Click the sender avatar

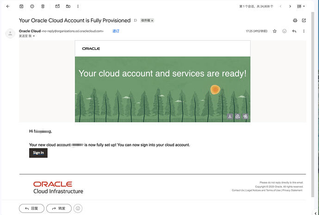10,34
